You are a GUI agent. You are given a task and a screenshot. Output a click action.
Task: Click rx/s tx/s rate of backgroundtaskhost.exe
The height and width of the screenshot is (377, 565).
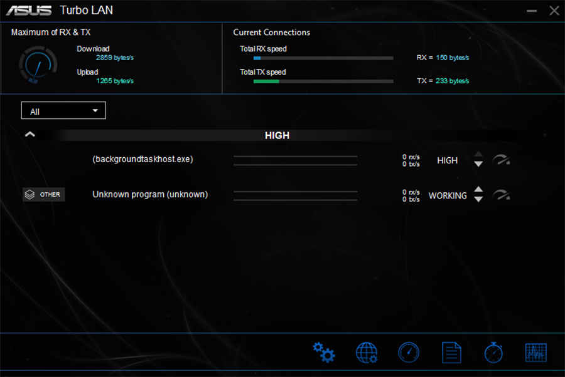click(x=411, y=161)
